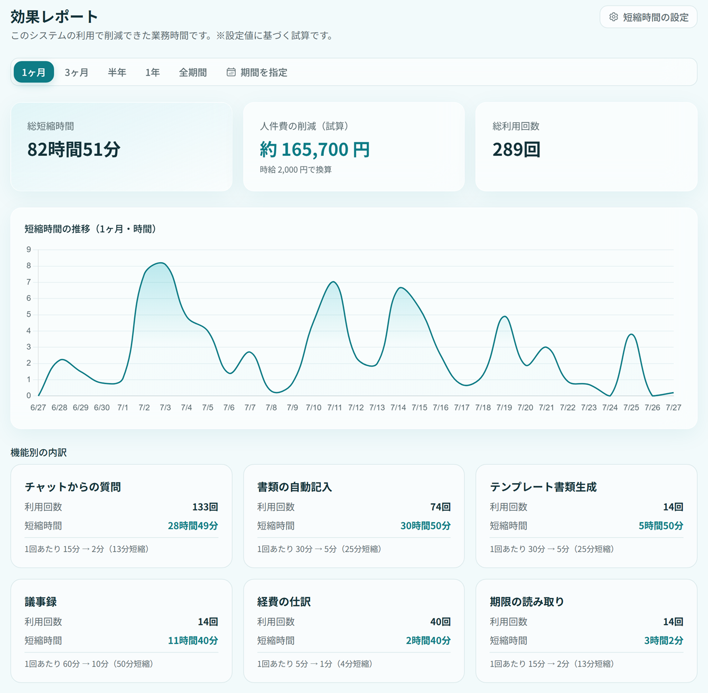The height and width of the screenshot is (693, 708).
Task: Click the 40回 usage count
Action: coord(440,622)
